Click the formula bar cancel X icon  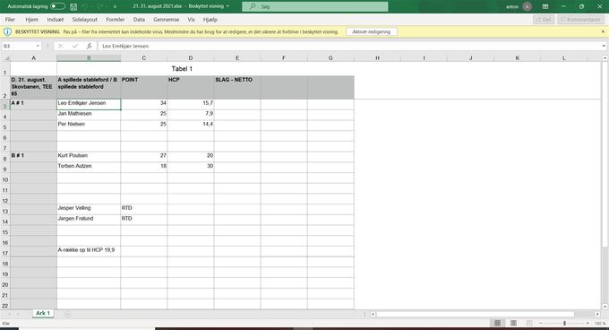(61, 46)
